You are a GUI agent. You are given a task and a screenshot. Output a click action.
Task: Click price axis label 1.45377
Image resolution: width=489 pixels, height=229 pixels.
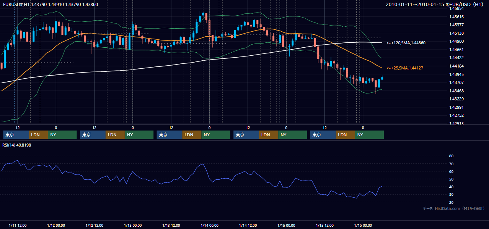tap(456, 25)
